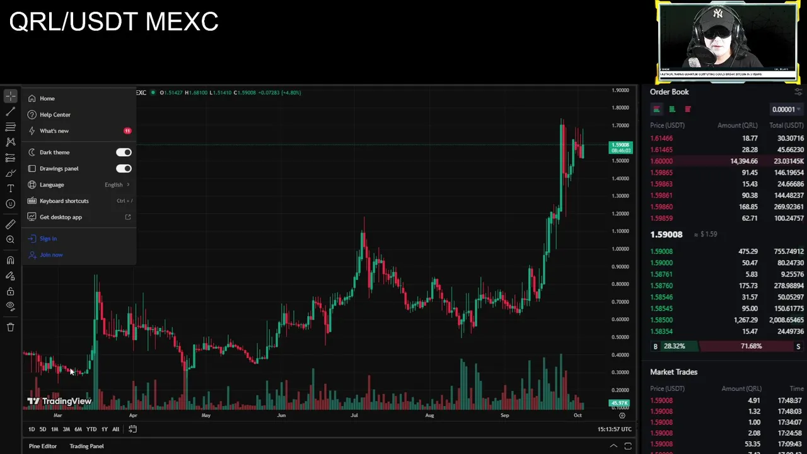Maximize the bottom panel

628,446
